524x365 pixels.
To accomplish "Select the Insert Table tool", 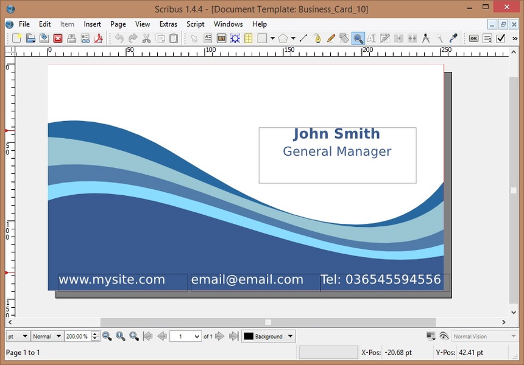I will coord(249,38).
